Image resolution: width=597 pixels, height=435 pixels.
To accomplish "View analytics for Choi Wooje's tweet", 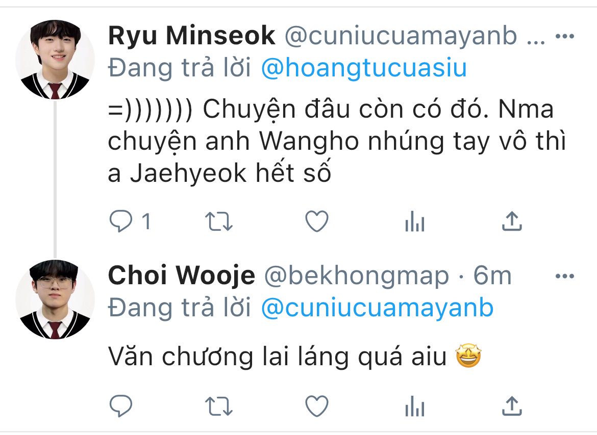I will [415, 406].
